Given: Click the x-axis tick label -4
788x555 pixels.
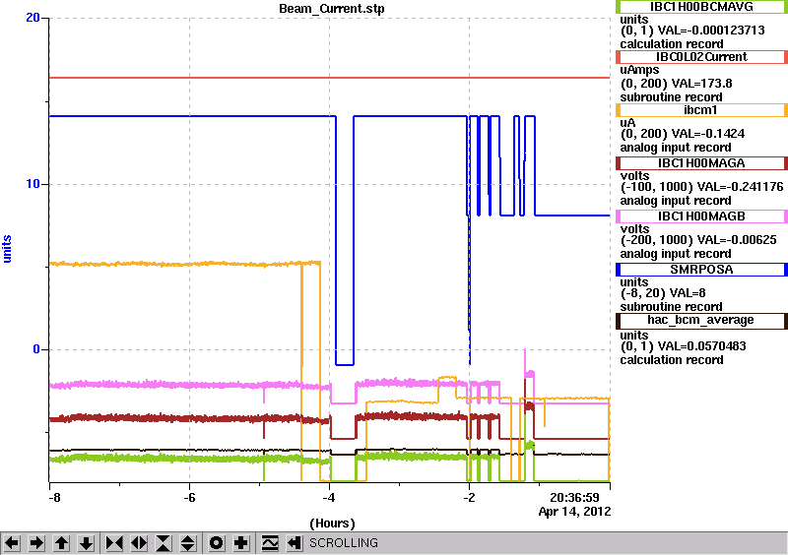Looking at the screenshot, I should coord(329,498).
